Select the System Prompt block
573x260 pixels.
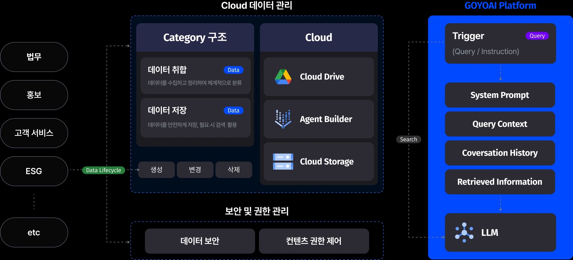pyautogui.click(x=500, y=95)
